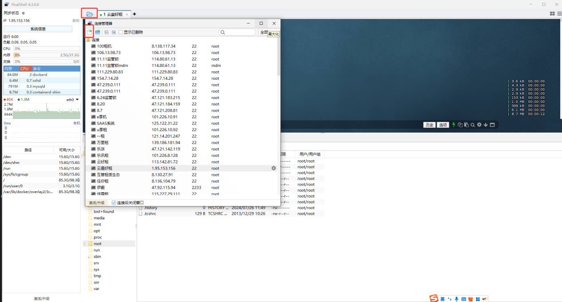Click the 系统信息 button
Viewport: 562px width, 302px height.
tap(38, 29)
